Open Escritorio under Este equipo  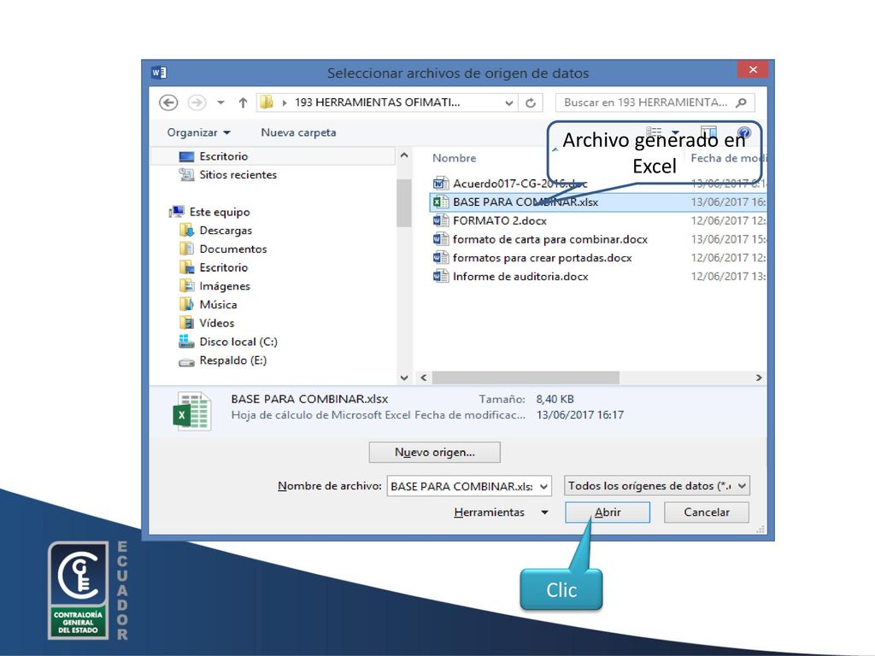[223, 267]
